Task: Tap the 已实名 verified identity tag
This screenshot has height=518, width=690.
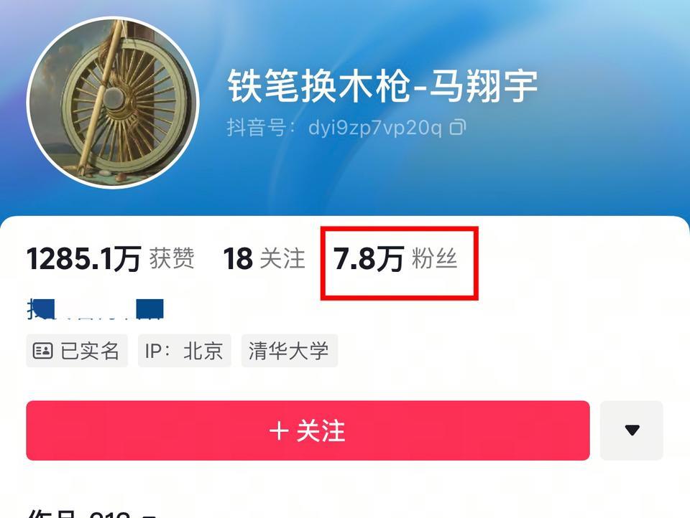Action: 77,351
